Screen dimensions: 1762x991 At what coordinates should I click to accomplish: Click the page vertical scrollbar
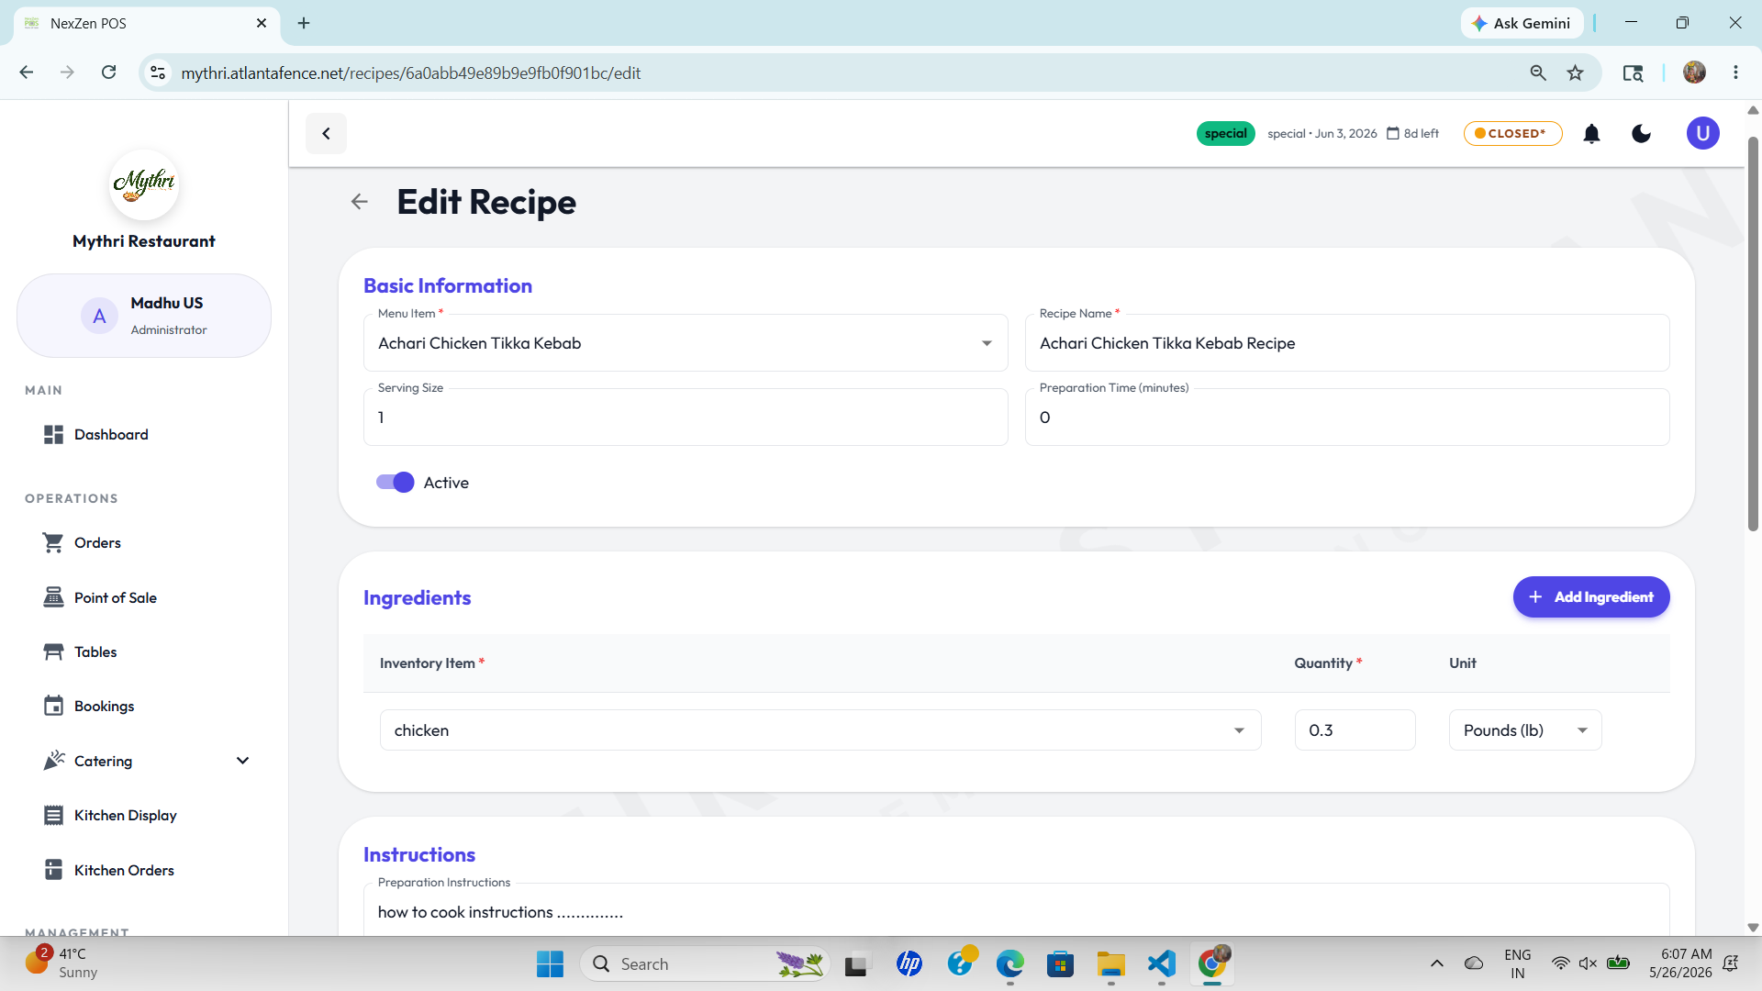click(x=1753, y=334)
